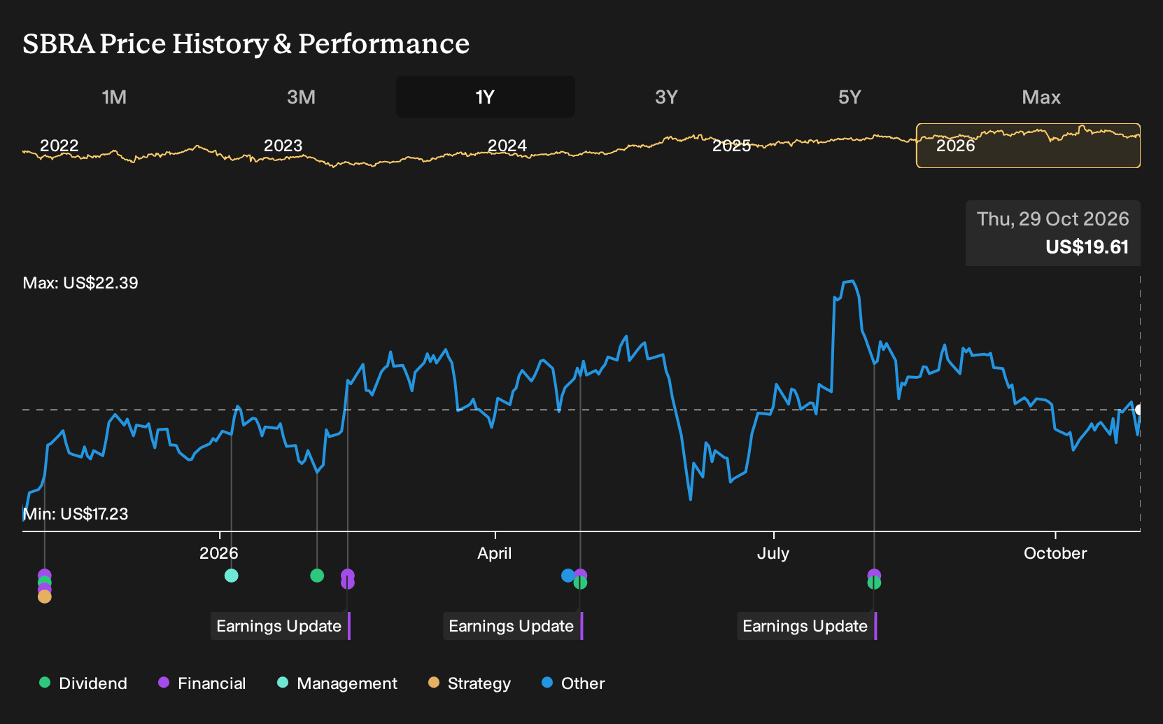Open the Earnings Update label before April
Viewport: 1163px width, 724px height.
pyautogui.click(x=279, y=626)
